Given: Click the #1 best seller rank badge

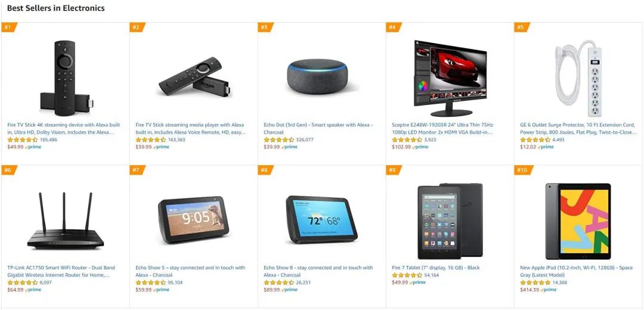Looking at the screenshot, I should pyautogui.click(x=8, y=27).
